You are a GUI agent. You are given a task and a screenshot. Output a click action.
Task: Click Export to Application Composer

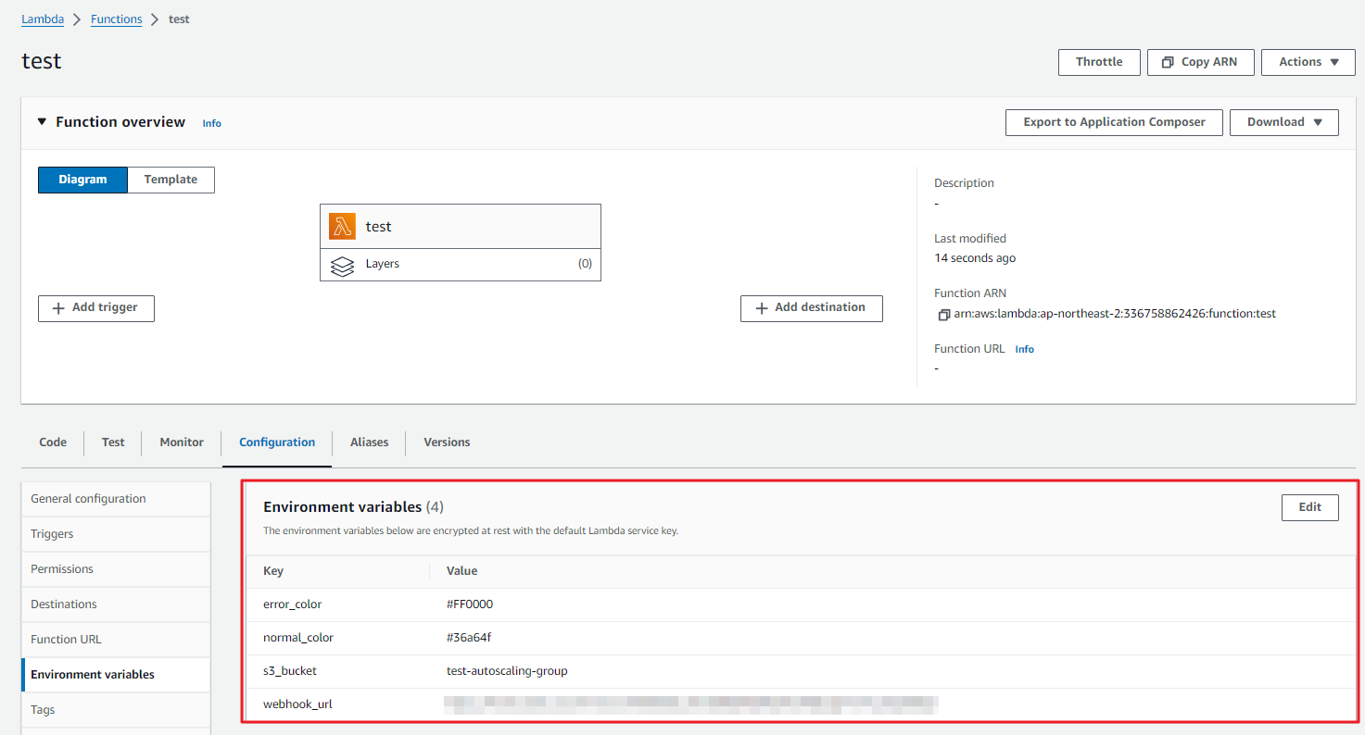point(1114,122)
